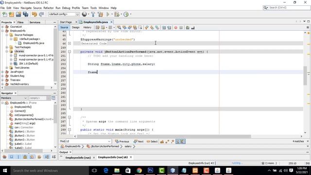
Task: Switch to the Start Page tab
Action: click(x=66, y=22)
